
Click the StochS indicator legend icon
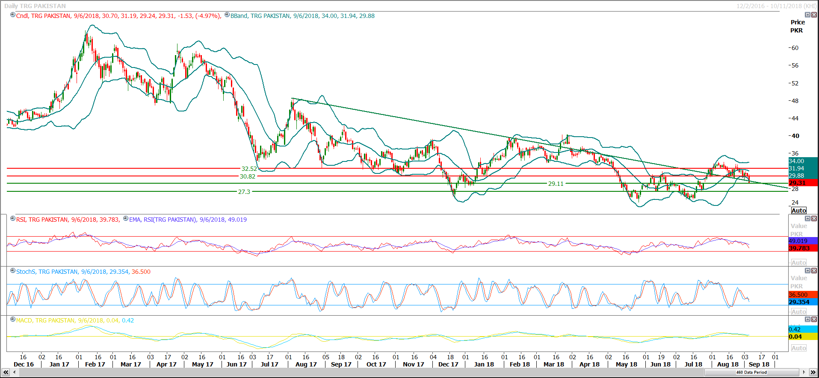(x=13, y=271)
